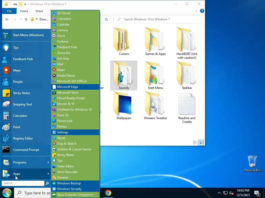Launch Windows Backup entry
The width and height of the screenshot is (265, 198).
tap(75, 183)
